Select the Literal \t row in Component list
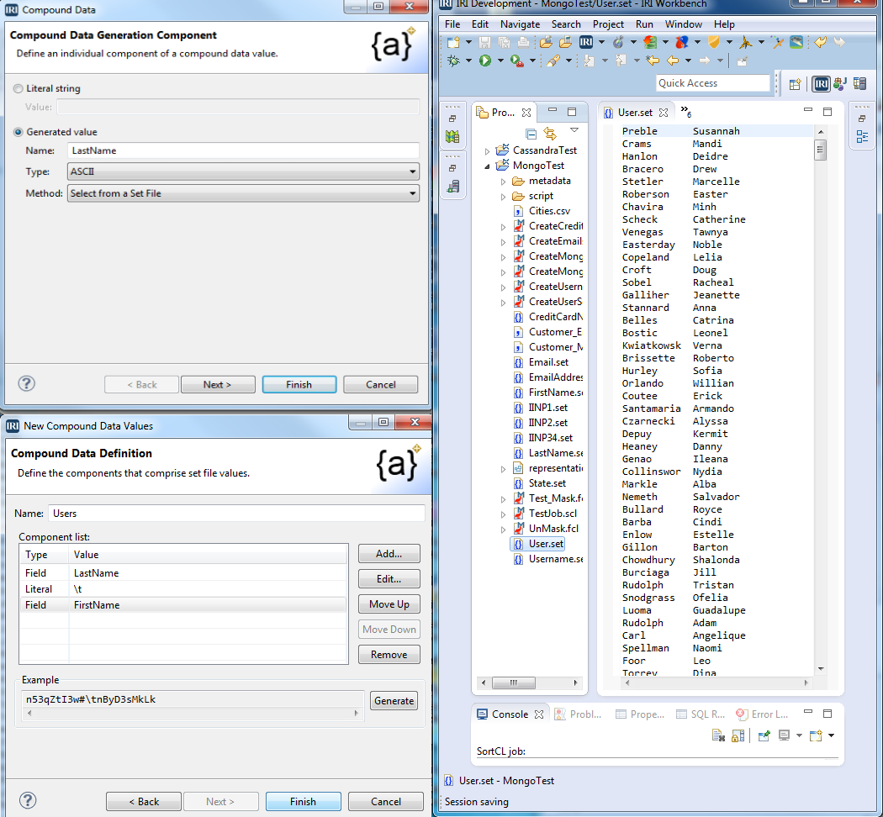Image resolution: width=883 pixels, height=817 pixels. 183,589
